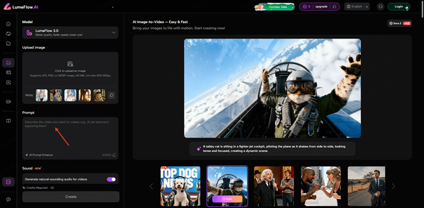
Task: Select the fifth hint image
Action: (x=99, y=95)
